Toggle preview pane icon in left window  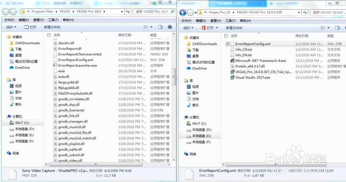(x=161, y=27)
